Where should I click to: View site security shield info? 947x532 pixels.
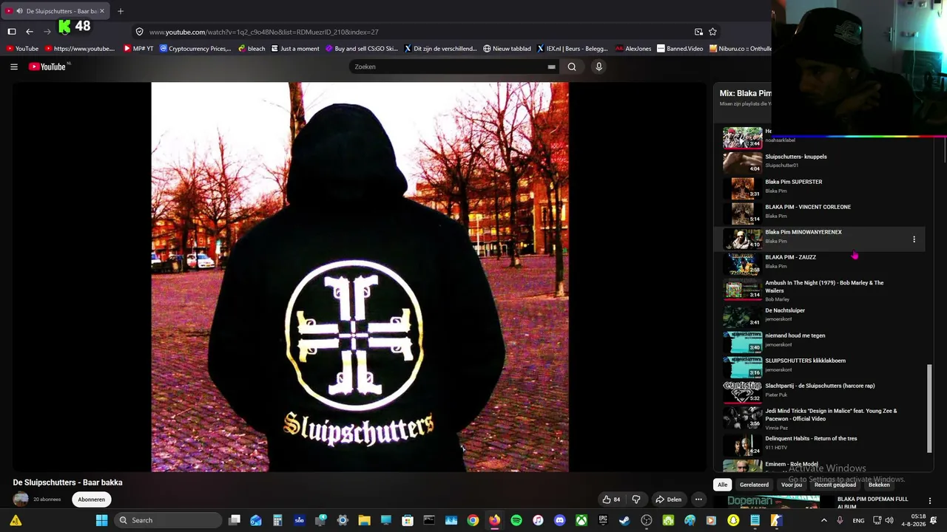(139, 32)
